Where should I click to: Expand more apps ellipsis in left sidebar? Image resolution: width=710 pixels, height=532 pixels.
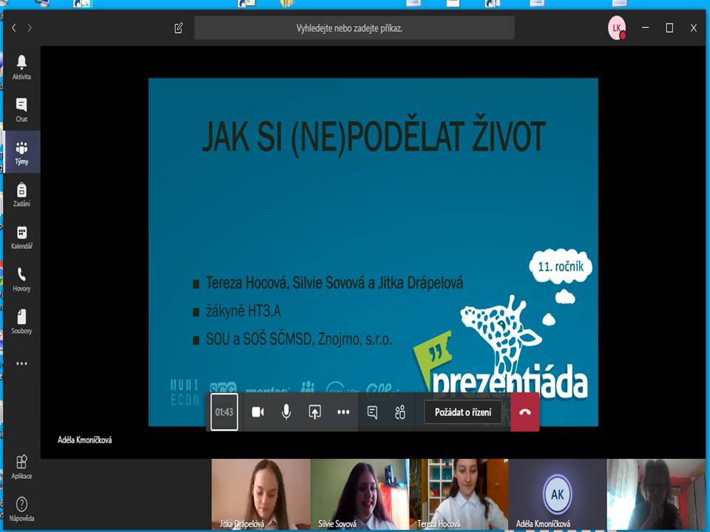[21, 364]
